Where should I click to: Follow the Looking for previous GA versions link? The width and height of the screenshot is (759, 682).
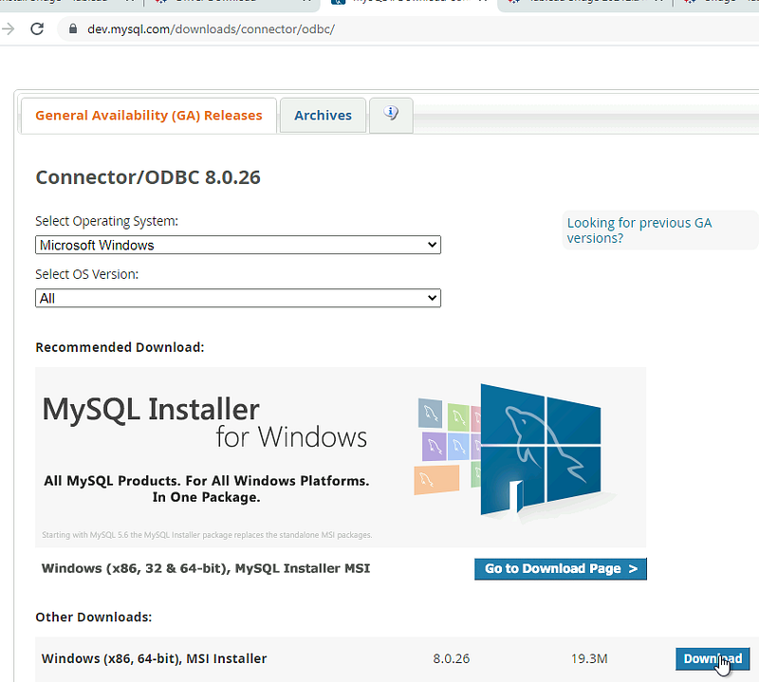(x=639, y=230)
